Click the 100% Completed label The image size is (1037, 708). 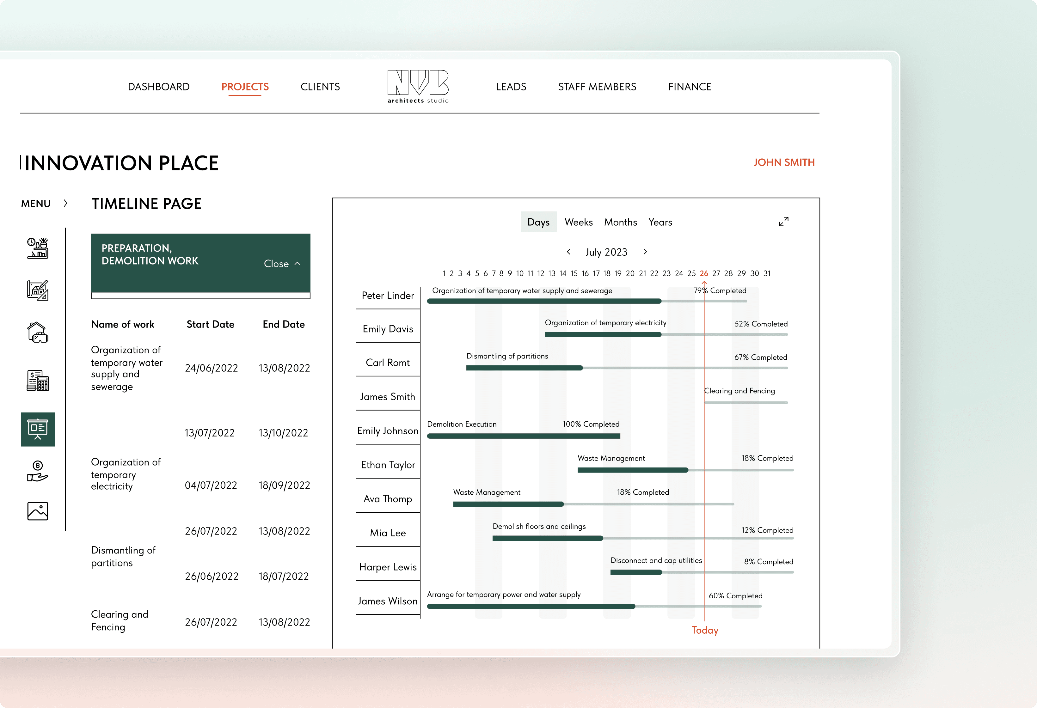[591, 424]
